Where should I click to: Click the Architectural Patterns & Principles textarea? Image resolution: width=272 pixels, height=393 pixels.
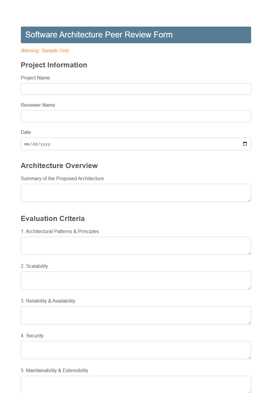(136, 245)
